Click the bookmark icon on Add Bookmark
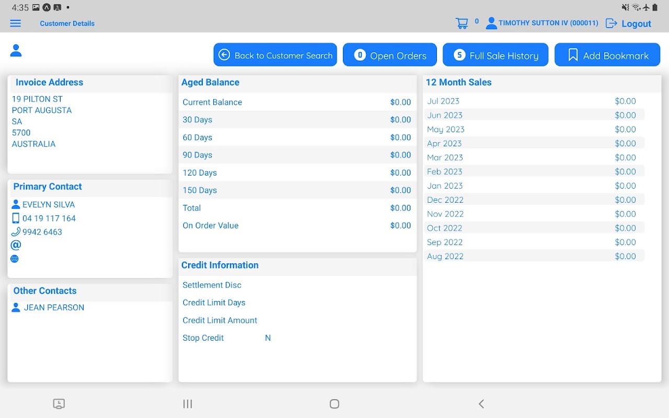Viewport: 669px width, 418px height. point(573,55)
